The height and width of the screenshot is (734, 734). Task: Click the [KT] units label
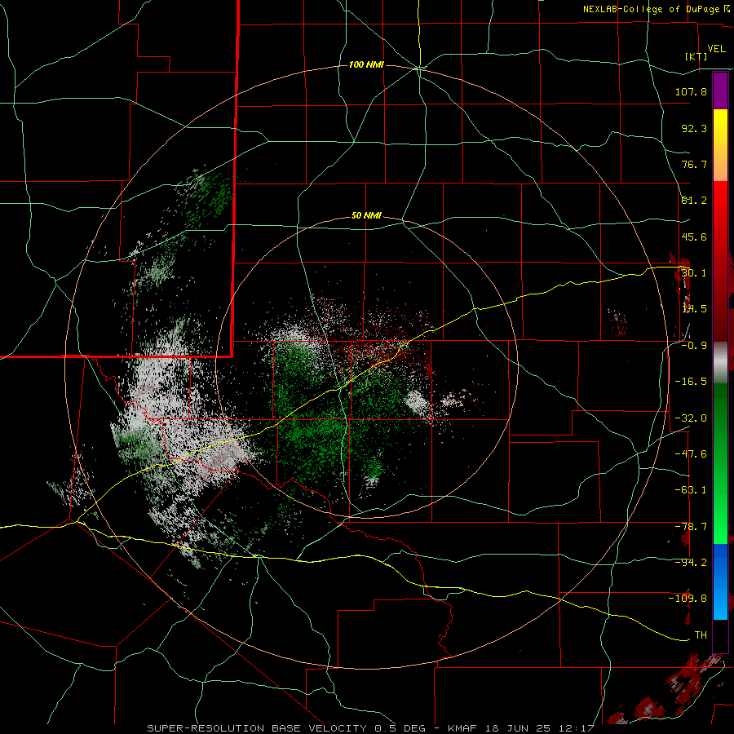click(x=696, y=56)
